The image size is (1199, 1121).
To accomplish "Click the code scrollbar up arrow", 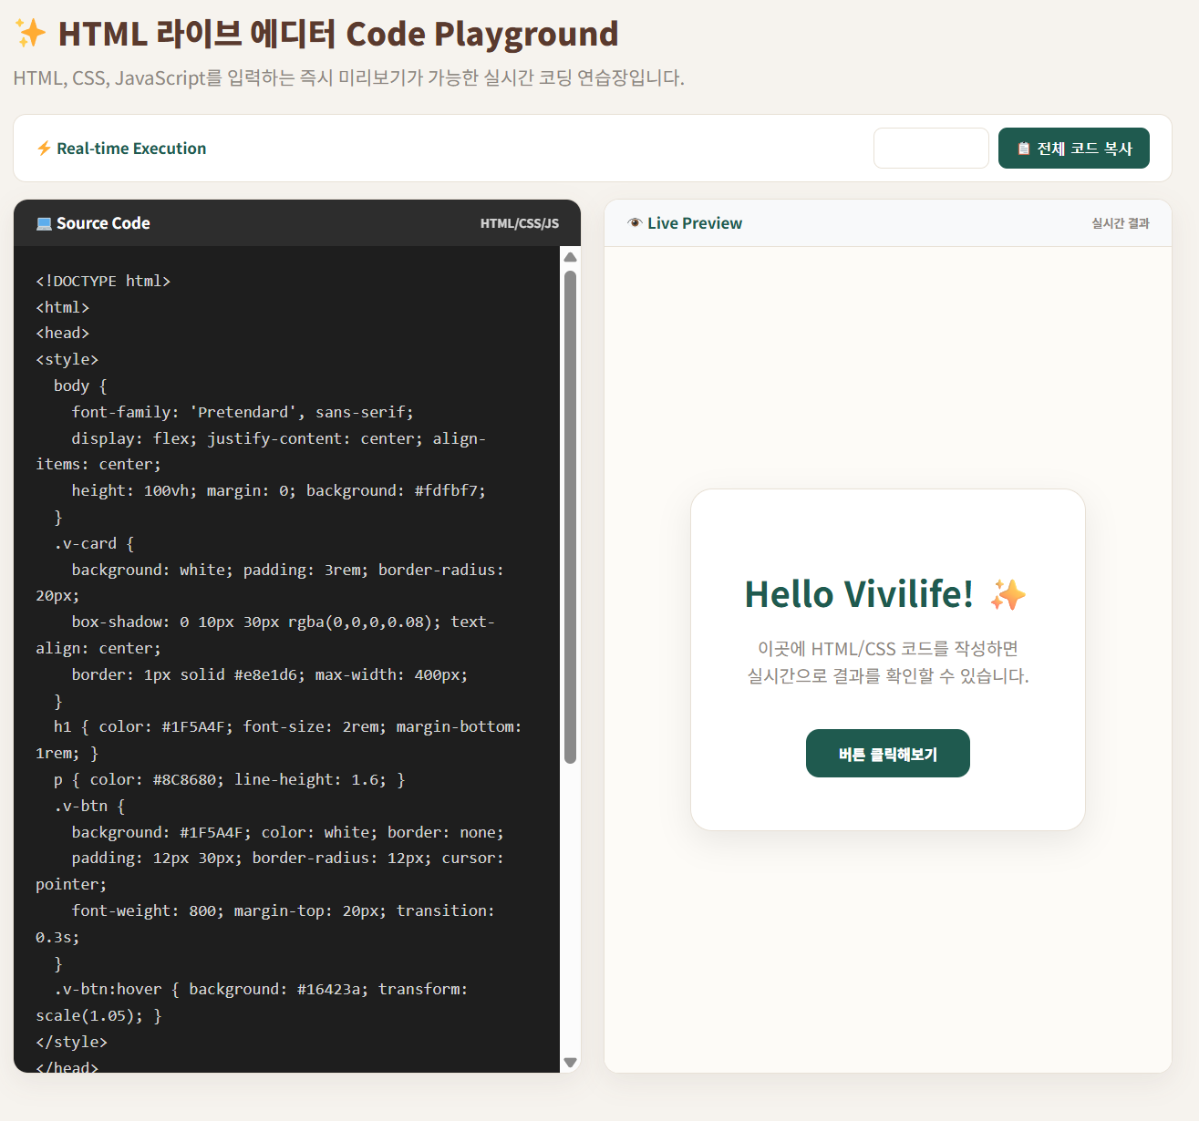I will click(571, 257).
